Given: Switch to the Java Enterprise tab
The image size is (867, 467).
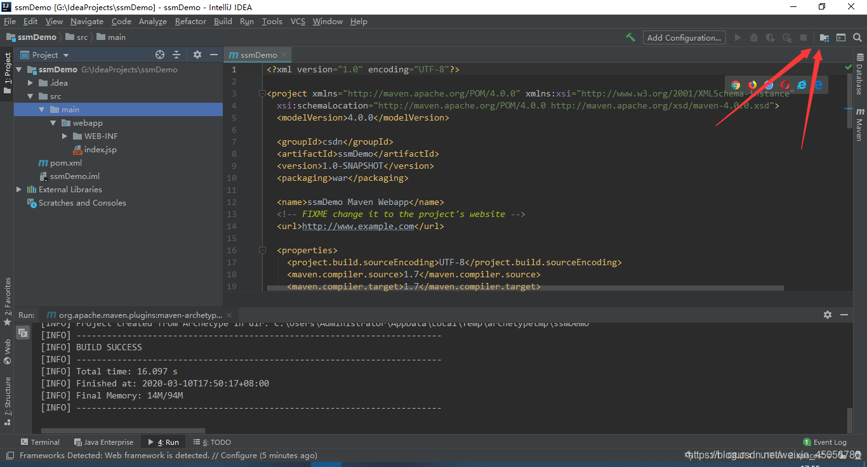Looking at the screenshot, I should click(104, 442).
